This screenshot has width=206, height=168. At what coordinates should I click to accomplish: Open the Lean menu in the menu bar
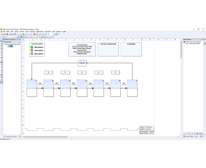coord(54,31)
